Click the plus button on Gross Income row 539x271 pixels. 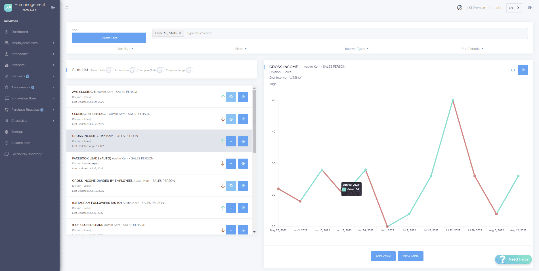pos(231,141)
